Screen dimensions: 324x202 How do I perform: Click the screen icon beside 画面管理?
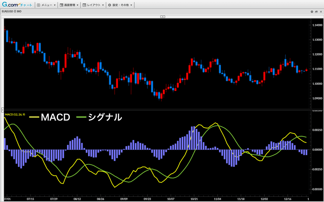tap(61, 5)
